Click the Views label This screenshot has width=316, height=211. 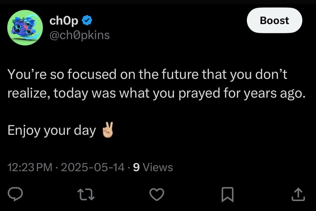click(x=158, y=167)
